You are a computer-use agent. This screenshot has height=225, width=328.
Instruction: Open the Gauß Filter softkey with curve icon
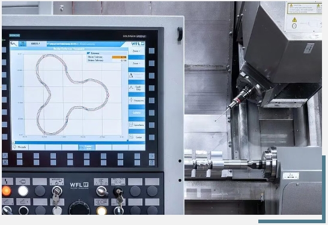(136, 88)
